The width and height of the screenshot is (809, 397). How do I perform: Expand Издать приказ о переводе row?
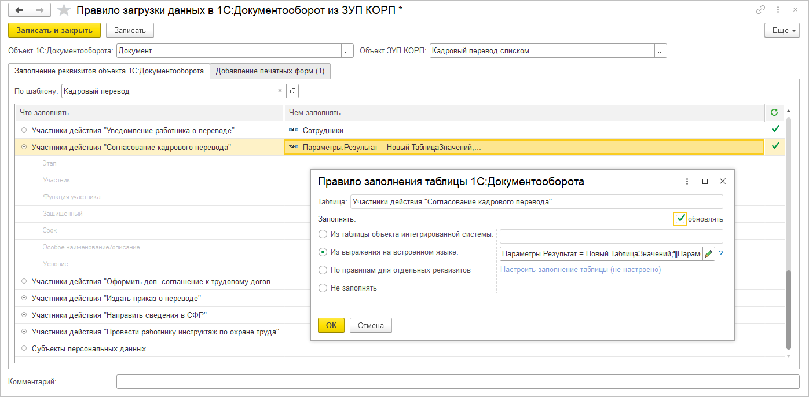pyautogui.click(x=24, y=298)
